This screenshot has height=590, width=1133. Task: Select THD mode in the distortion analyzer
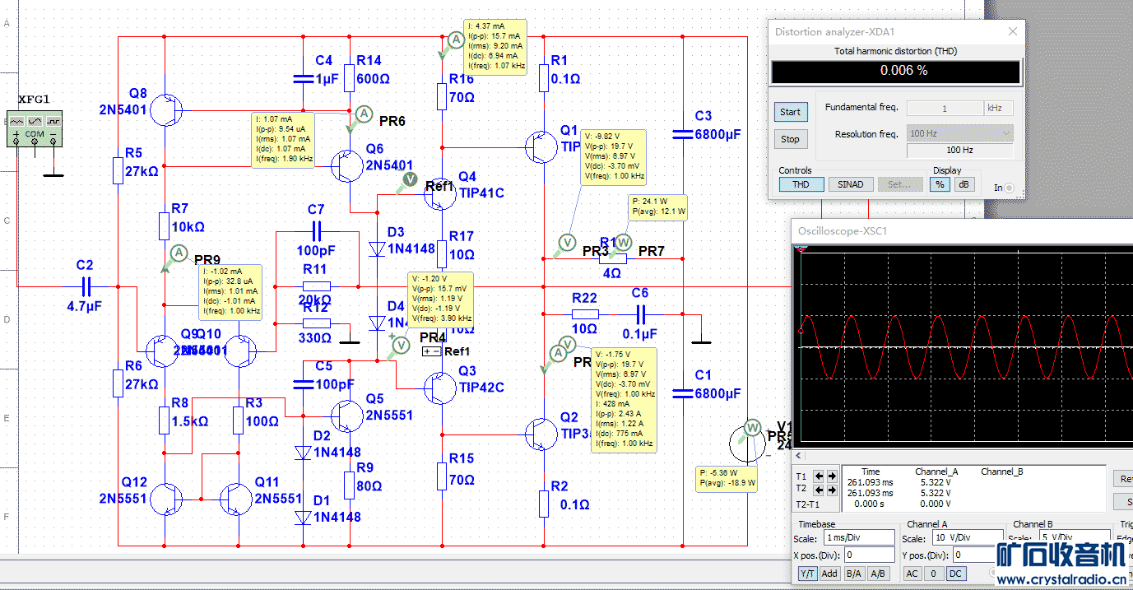point(801,184)
